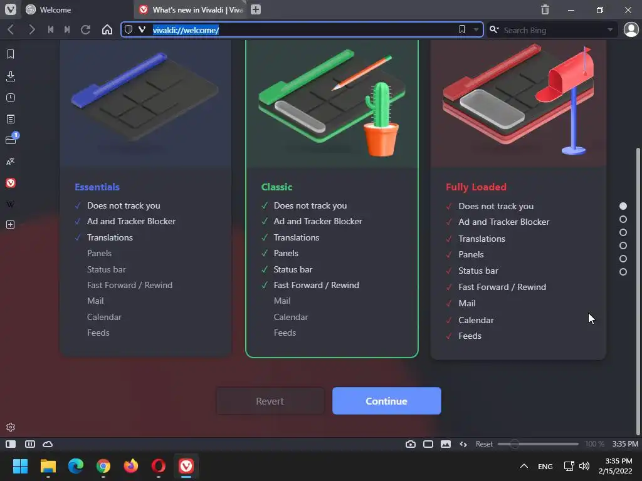Select the fifth page indicator dot
The width and height of the screenshot is (642, 481).
[623, 259]
